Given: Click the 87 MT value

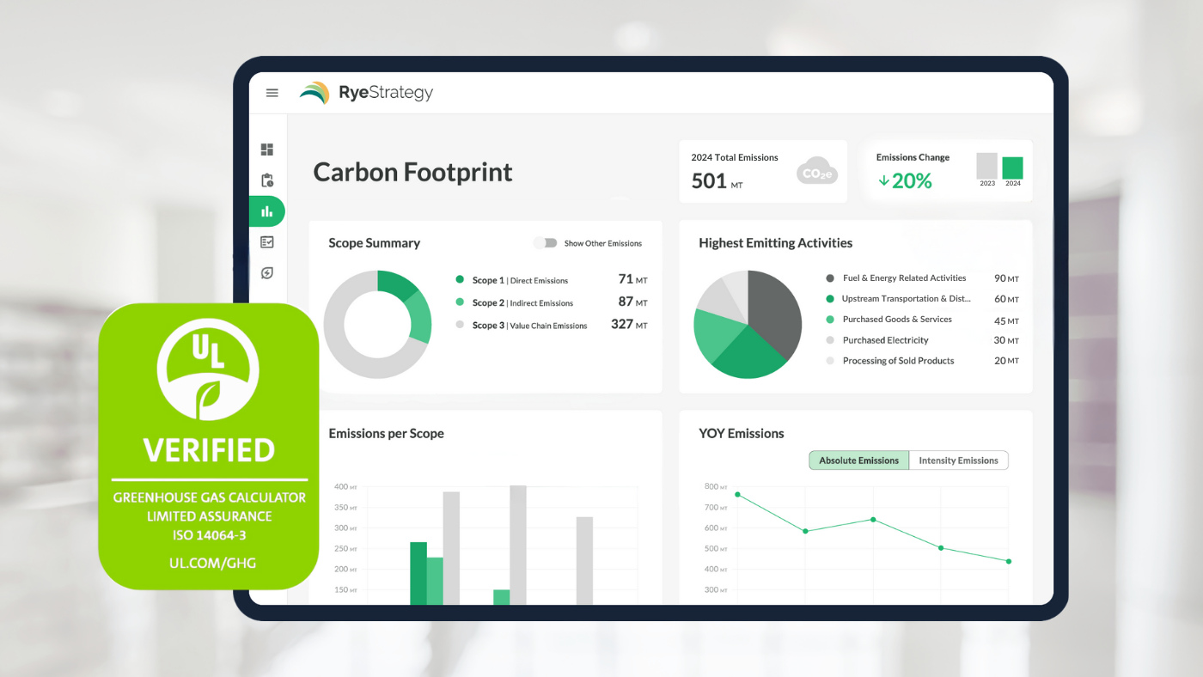Looking at the screenshot, I should [633, 302].
